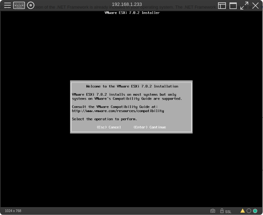The height and width of the screenshot is (215, 263).
Task: Toggle full screen with the diagonal arrows icon
Action: pos(244,6)
